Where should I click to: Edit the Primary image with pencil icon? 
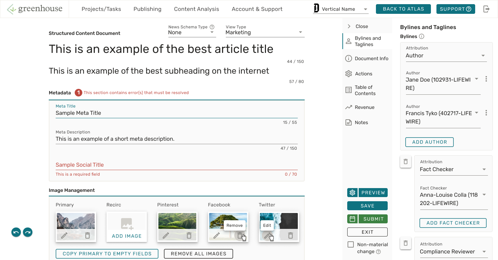coord(64,235)
